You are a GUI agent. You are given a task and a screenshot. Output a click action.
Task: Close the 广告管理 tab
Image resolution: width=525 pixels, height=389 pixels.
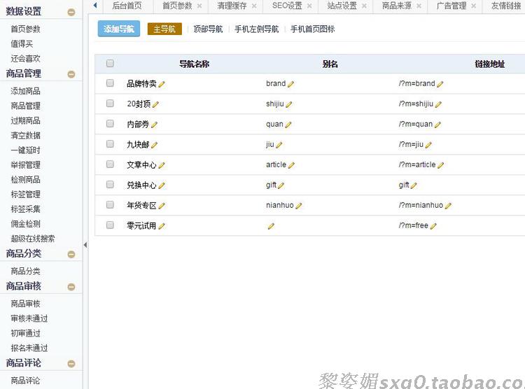(473, 6)
